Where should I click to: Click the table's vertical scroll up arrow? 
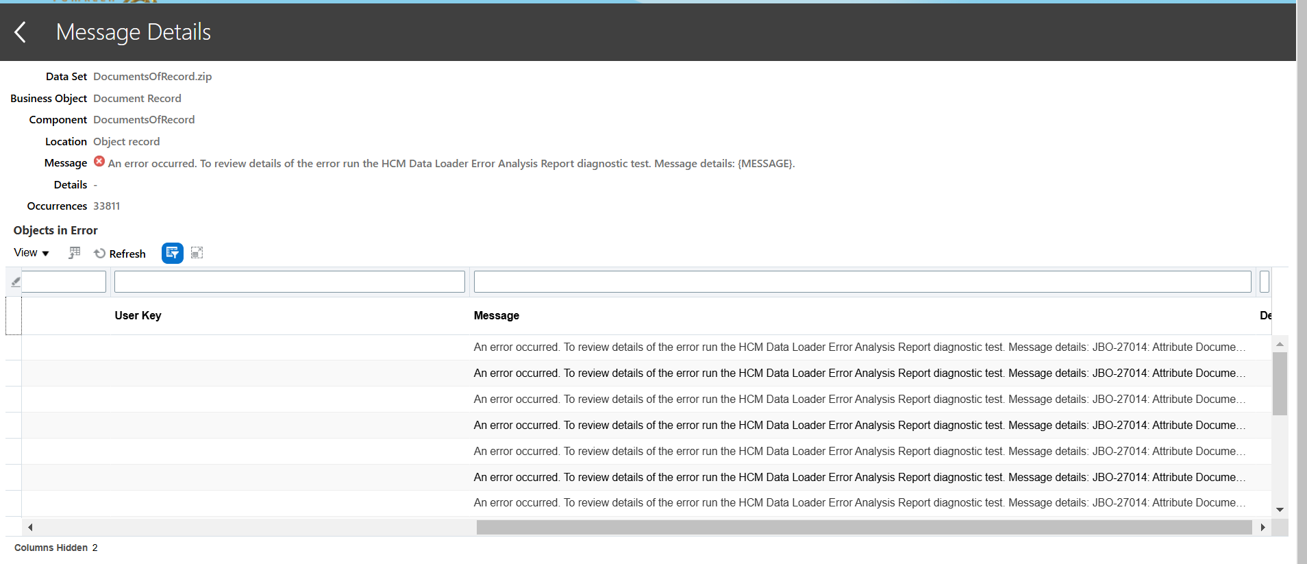click(x=1280, y=344)
